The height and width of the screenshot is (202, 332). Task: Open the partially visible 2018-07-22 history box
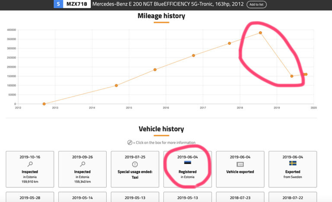(x=293, y=197)
